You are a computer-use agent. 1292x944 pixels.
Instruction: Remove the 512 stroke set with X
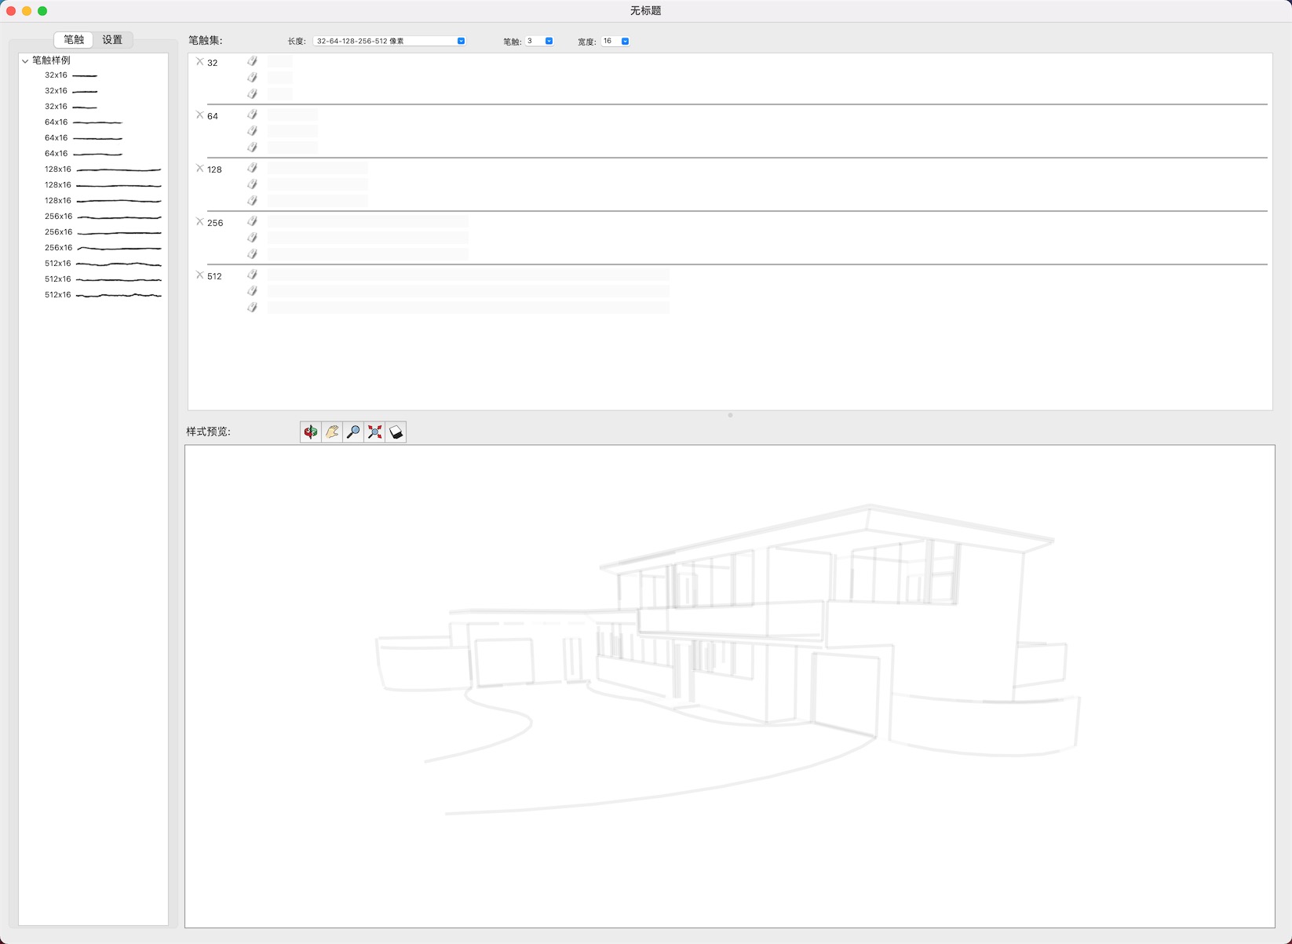tap(199, 275)
